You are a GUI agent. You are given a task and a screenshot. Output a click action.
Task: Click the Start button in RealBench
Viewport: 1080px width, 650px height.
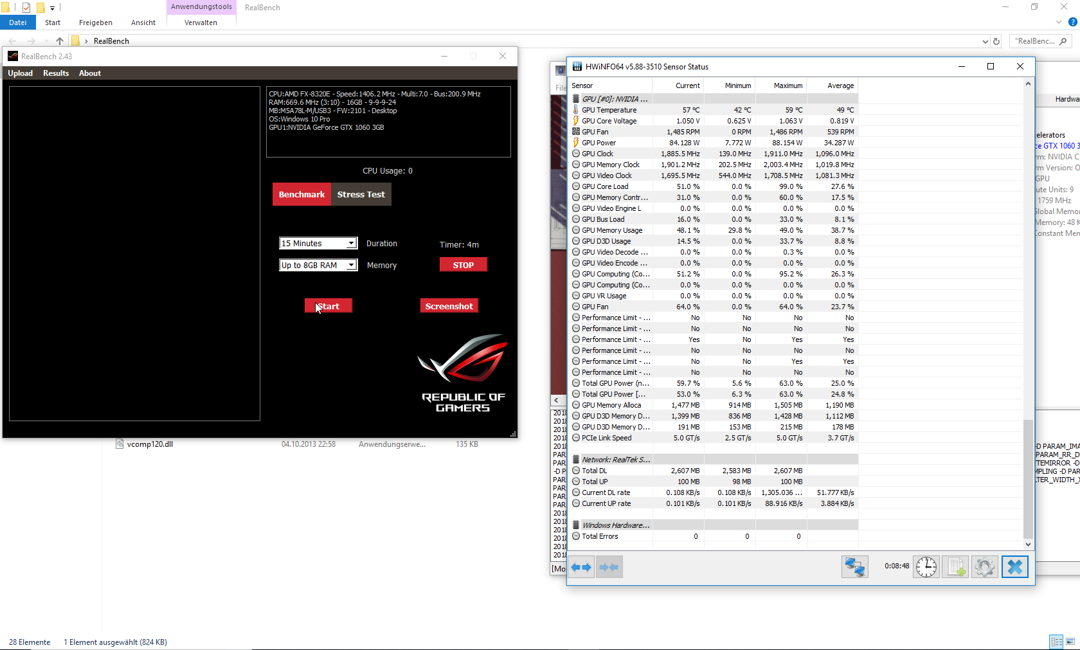tap(328, 306)
